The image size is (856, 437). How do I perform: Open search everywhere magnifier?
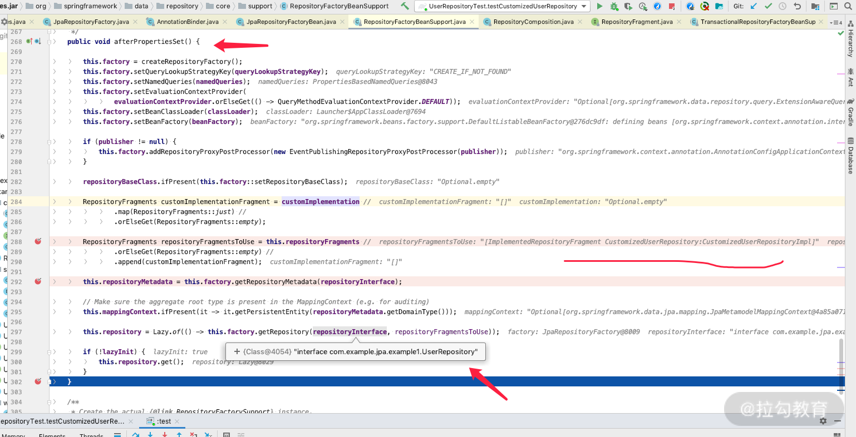[848, 6]
